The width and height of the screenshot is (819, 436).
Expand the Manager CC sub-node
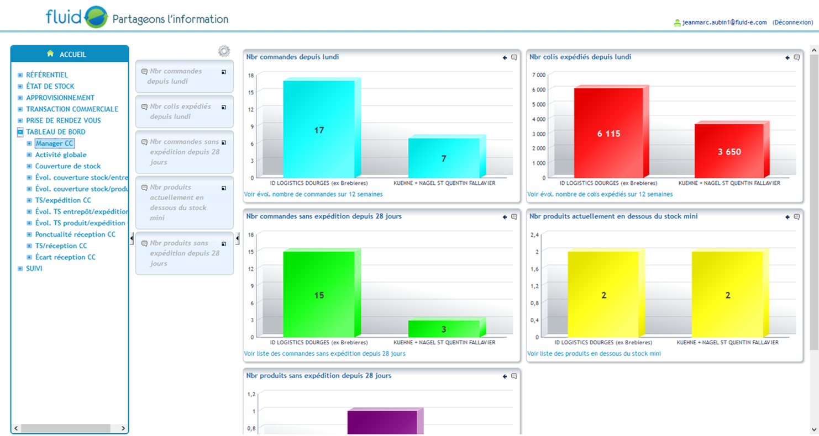pyautogui.click(x=30, y=143)
